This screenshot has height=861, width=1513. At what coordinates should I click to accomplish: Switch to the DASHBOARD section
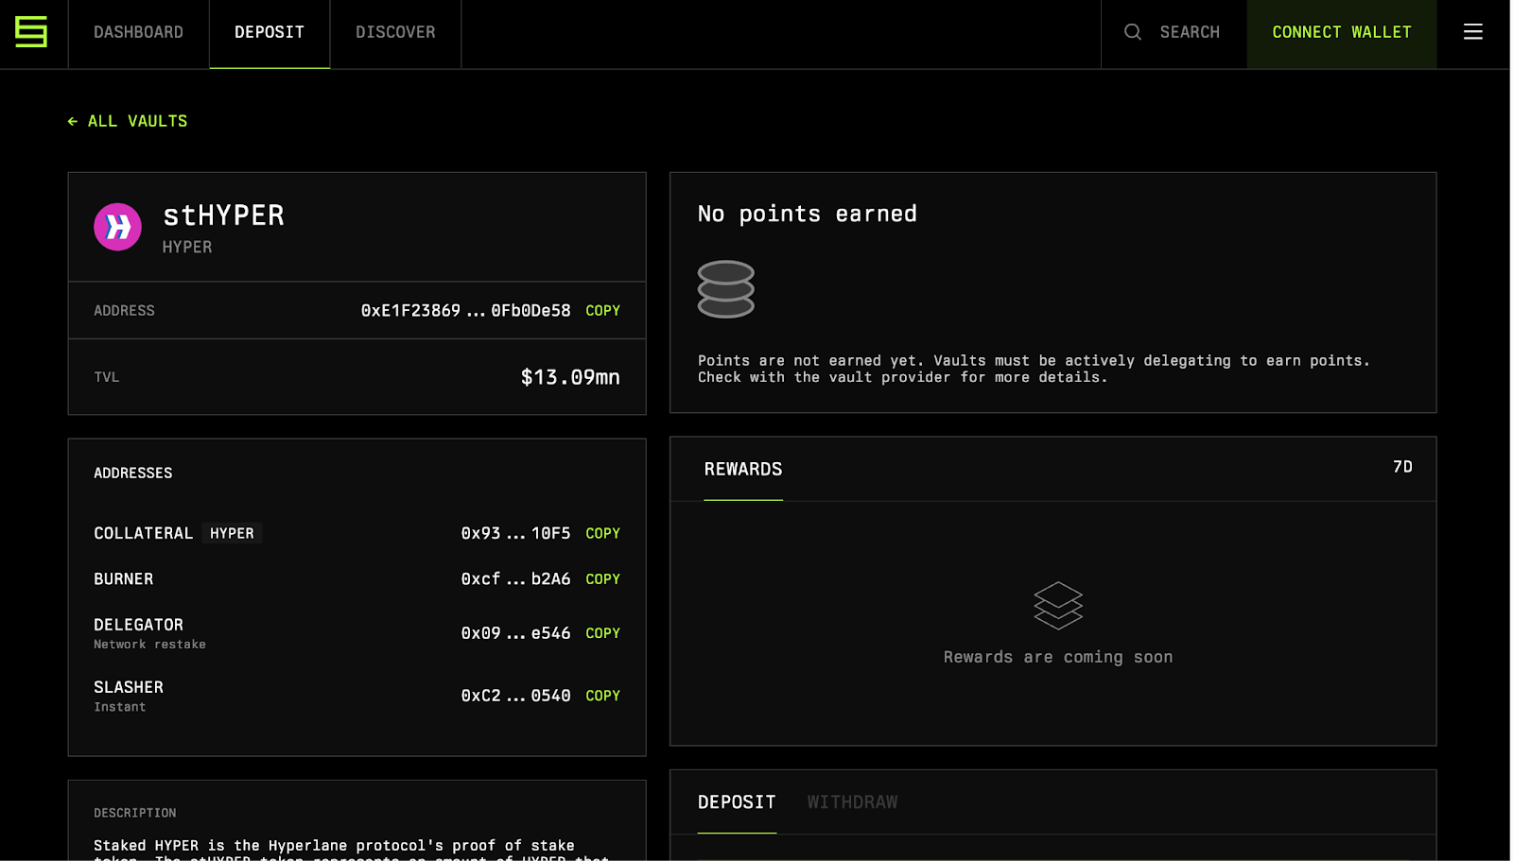click(138, 32)
